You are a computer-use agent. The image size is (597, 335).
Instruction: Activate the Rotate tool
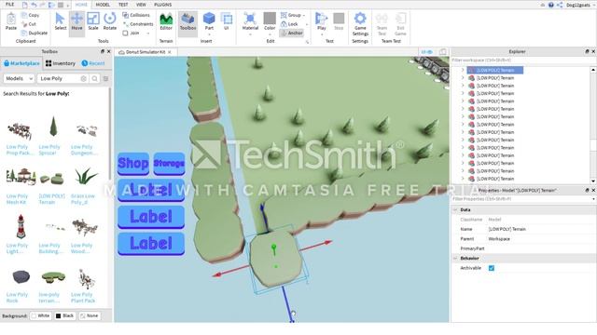coord(110,21)
